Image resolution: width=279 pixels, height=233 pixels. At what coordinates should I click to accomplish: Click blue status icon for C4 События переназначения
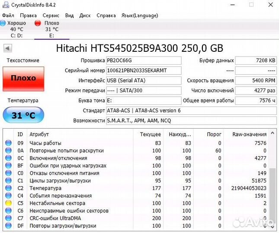tap(8, 195)
